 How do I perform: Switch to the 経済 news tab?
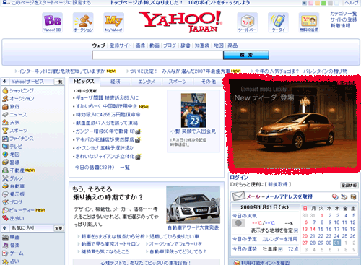[x=116, y=82]
